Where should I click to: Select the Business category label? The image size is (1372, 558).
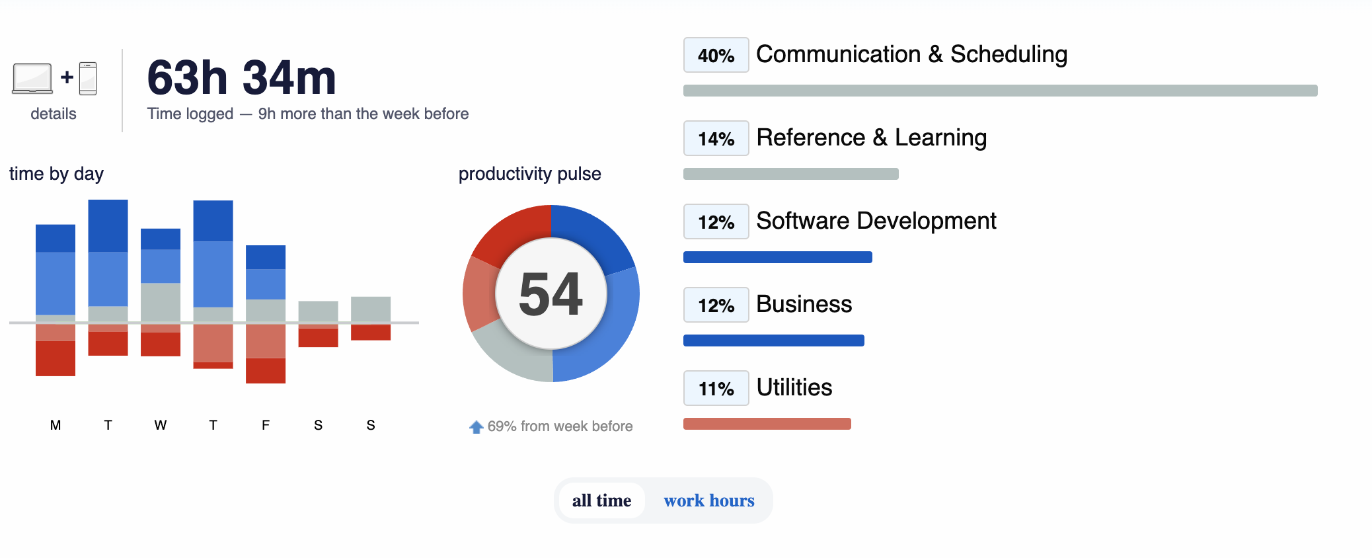(x=804, y=304)
